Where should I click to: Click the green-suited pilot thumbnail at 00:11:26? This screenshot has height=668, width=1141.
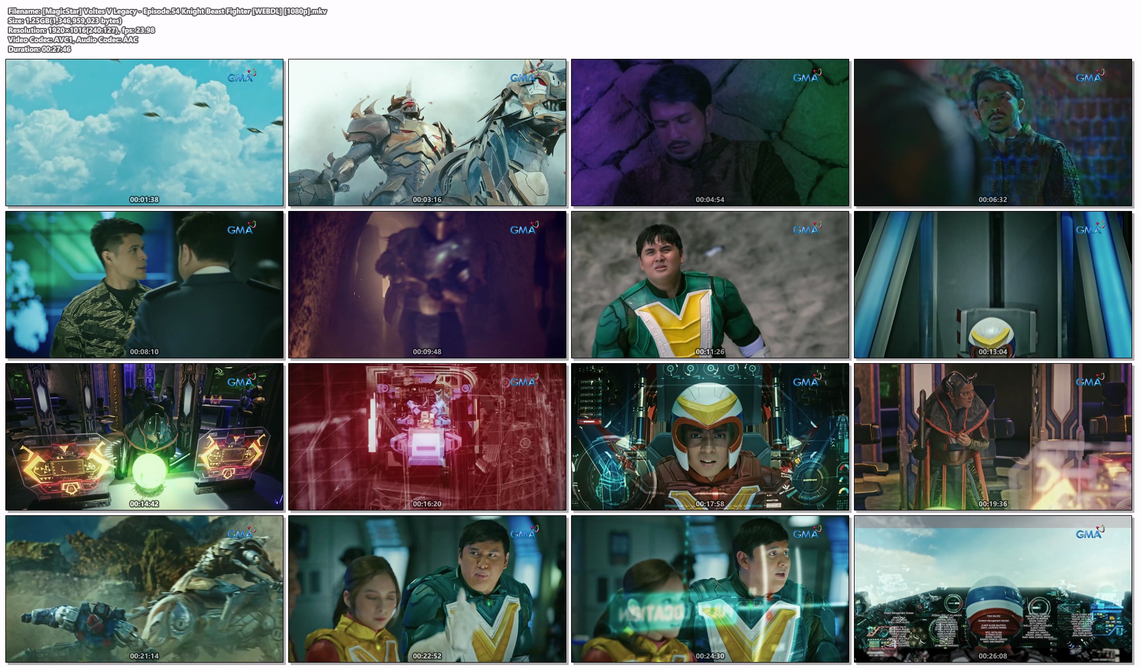(710, 284)
